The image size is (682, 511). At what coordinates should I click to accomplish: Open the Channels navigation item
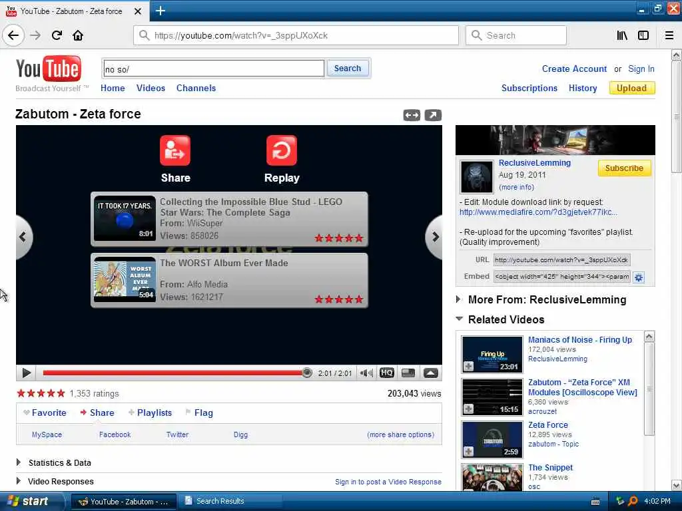coord(196,88)
